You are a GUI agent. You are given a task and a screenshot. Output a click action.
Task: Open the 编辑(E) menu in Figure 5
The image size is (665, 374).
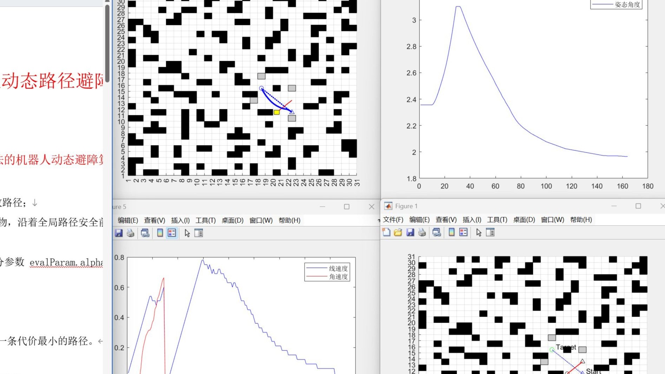128,220
